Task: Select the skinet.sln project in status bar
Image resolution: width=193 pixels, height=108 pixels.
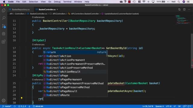Action: tap(38, 106)
